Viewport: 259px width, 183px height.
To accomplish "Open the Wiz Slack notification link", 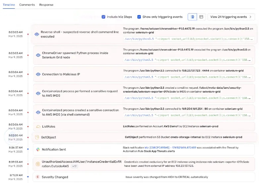I will tap(170, 147).
